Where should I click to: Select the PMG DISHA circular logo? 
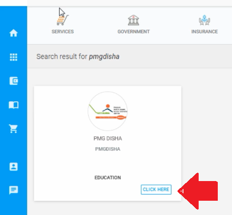[x=107, y=111]
